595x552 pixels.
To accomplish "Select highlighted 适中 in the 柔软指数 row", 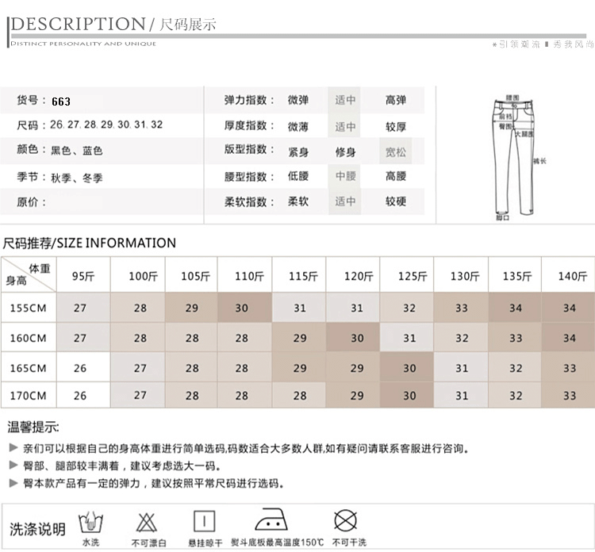I will pos(345,201).
